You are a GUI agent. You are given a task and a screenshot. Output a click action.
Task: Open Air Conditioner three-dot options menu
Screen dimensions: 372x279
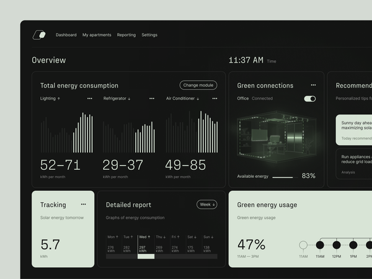click(213, 99)
